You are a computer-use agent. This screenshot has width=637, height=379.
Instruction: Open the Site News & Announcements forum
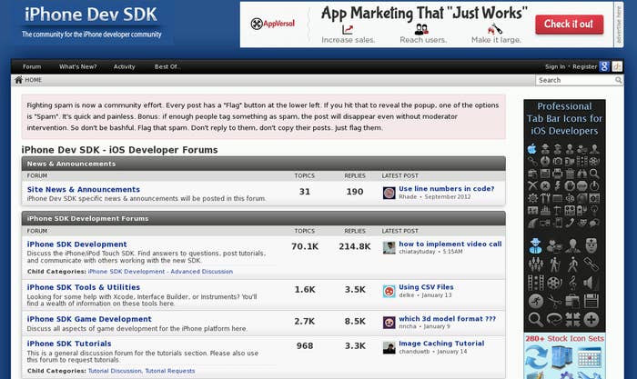pyautogui.click(x=84, y=189)
